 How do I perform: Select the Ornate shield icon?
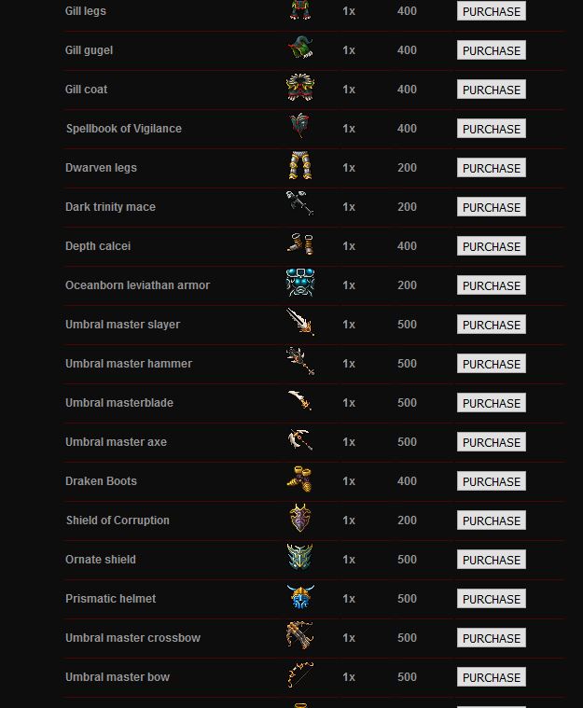[x=299, y=557]
